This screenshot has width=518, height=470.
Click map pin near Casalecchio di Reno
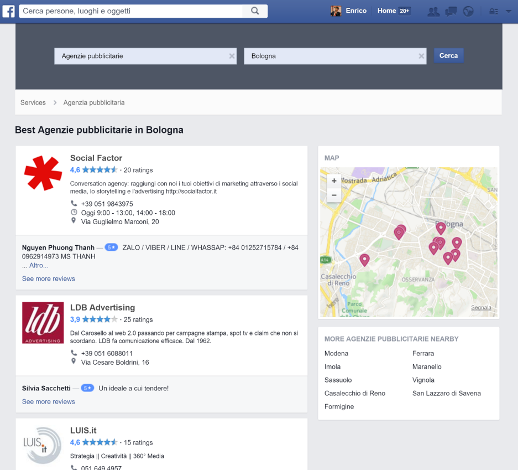click(x=364, y=260)
